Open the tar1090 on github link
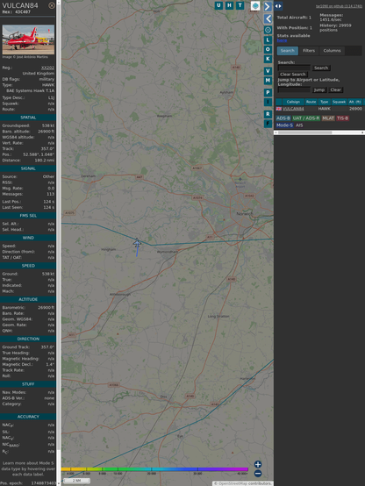This screenshot has width=365, height=486. coord(339,6)
